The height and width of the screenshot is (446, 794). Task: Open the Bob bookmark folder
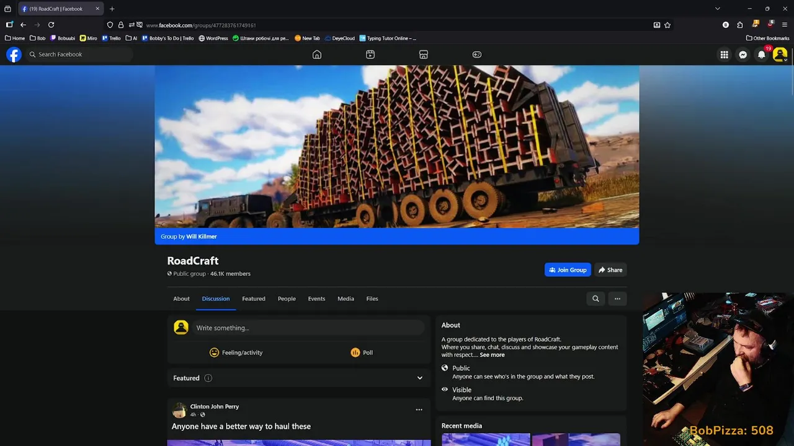click(x=38, y=38)
